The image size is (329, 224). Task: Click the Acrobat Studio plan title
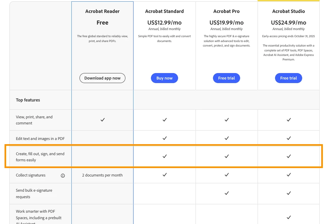289,11
